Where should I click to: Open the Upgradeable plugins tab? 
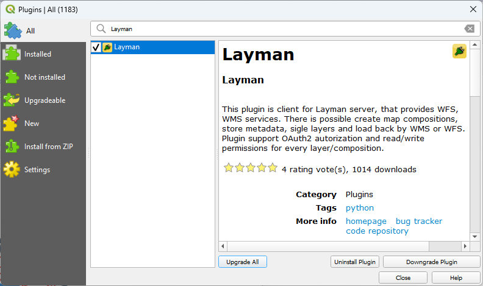pos(43,100)
